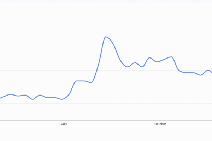Click the line directly above October tick

160,61
